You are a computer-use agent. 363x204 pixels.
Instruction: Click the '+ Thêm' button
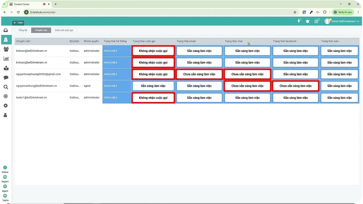pyautogui.click(x=18, y=22)
